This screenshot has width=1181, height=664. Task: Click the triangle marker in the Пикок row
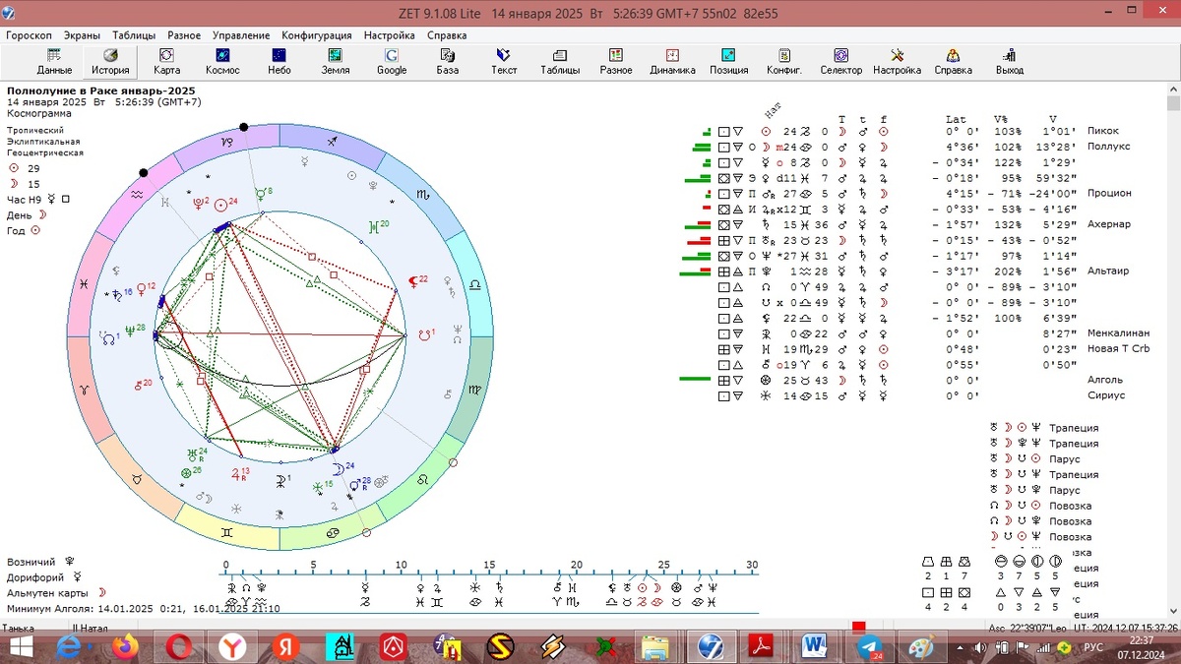pyautogui.click(x=737, y=131)
